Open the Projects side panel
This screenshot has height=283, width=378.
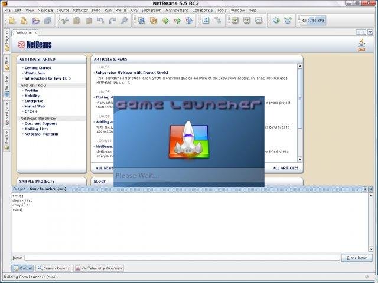tap(6, 41)
